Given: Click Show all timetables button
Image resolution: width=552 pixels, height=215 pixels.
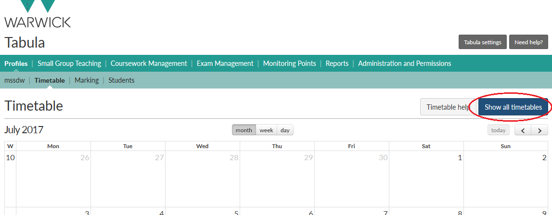Looking at the screenshot, I should pyautogui.click(x=513, y=107).
